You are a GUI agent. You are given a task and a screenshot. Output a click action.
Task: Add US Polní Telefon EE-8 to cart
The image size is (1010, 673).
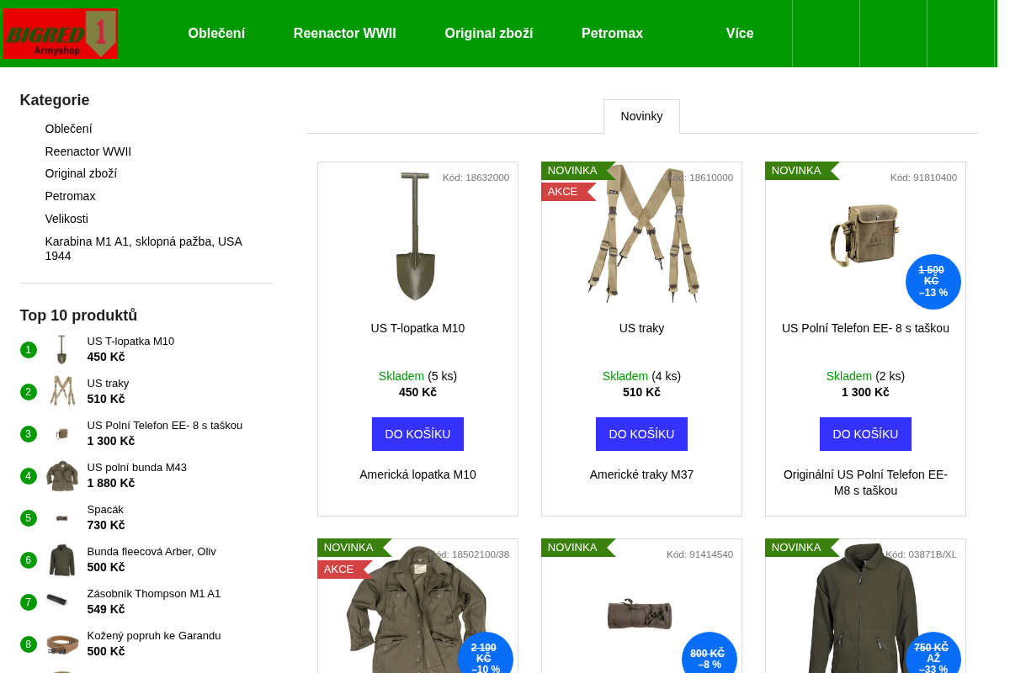click(x=865, y=434)
